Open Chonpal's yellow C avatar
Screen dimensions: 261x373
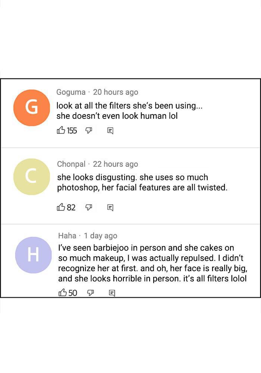point(31,177)
